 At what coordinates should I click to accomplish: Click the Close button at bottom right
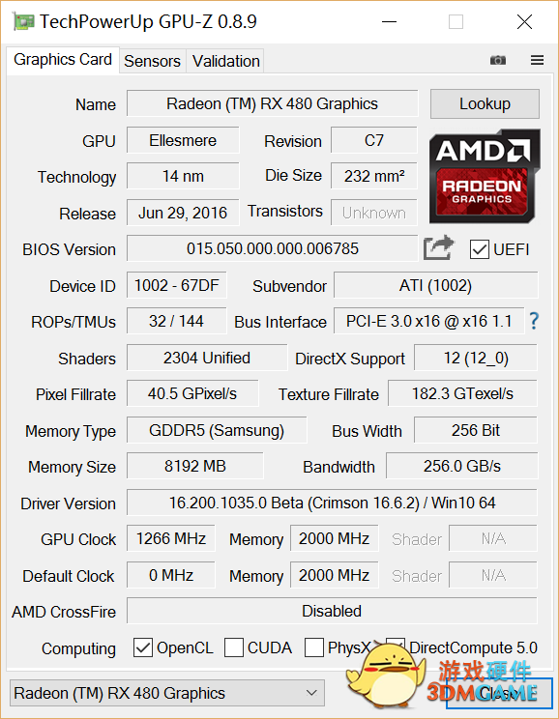point(499,693)
